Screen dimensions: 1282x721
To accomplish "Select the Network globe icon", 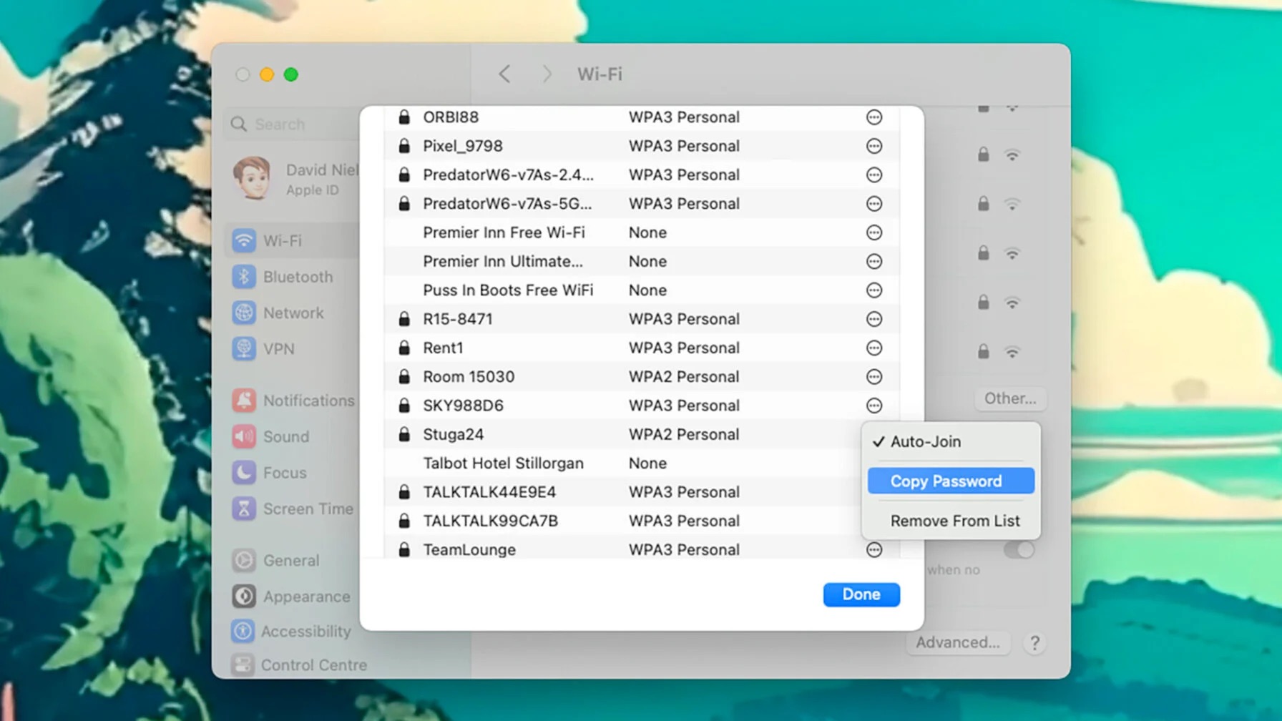I will [244, 313].
